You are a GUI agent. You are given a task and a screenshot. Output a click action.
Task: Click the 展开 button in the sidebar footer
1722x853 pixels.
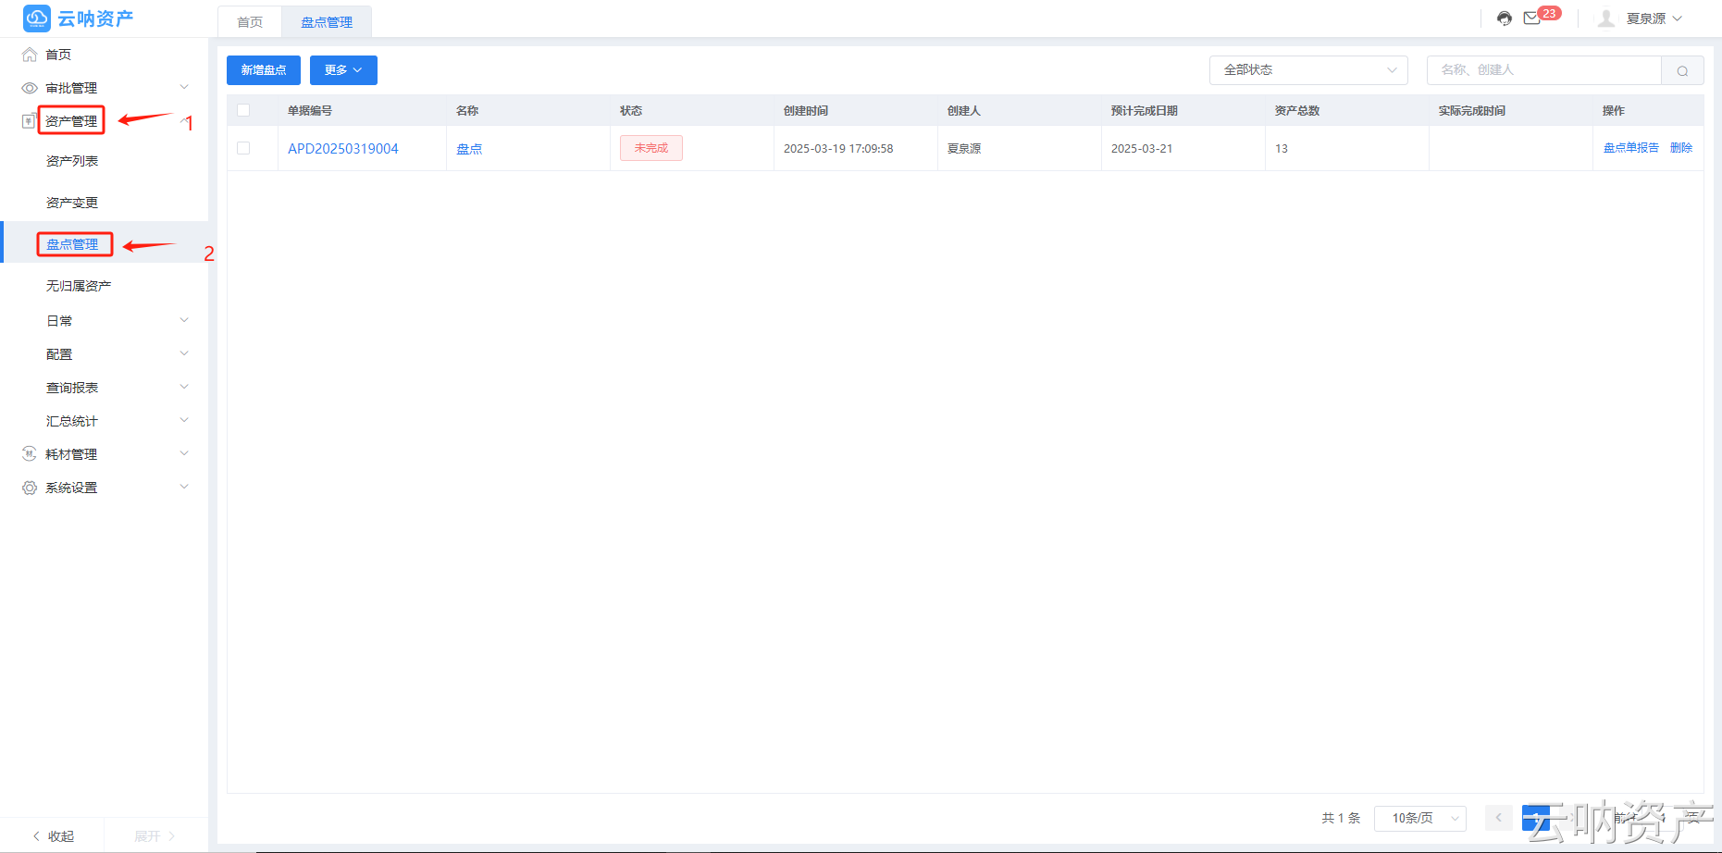155,836
